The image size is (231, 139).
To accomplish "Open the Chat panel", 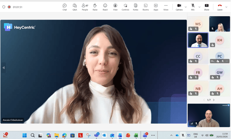I will pyautogui.click(x=65, y=7).
